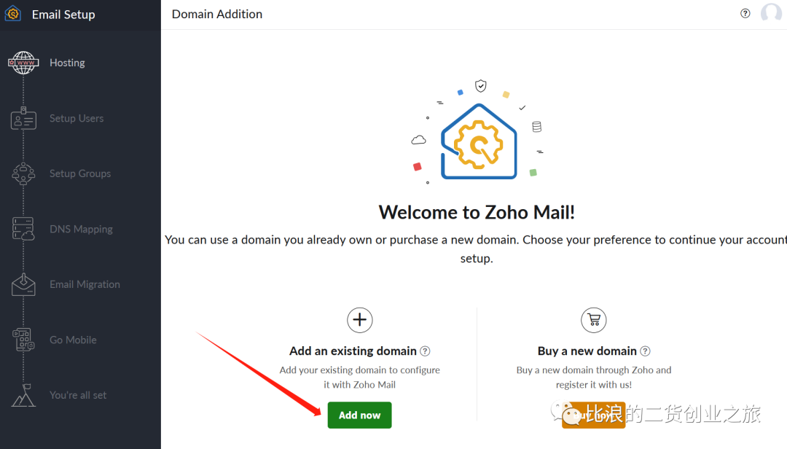Screen dimensions: 787x449
Task: Click the DNS Mapping server icon
Action: coord(24,229)
